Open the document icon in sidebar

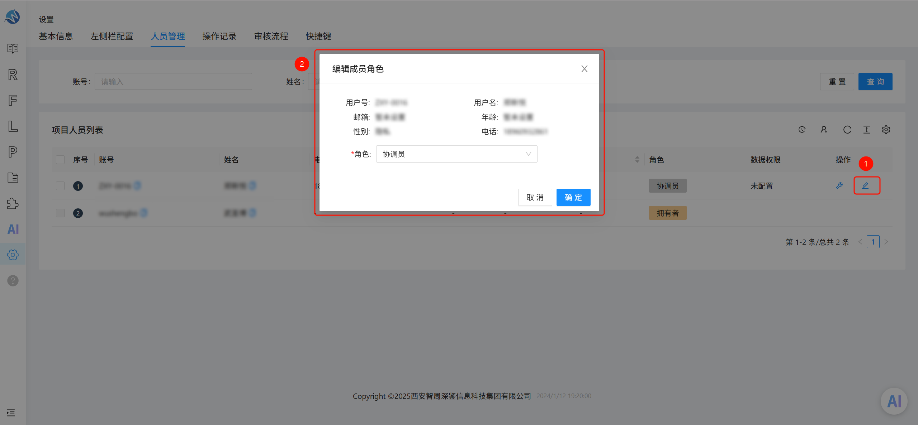tap(13, 178)
